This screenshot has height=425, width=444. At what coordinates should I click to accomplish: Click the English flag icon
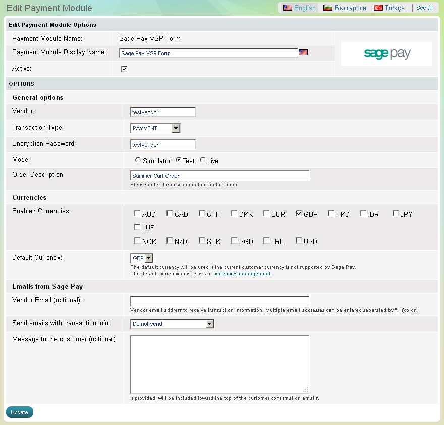click(x=288, y=8)
